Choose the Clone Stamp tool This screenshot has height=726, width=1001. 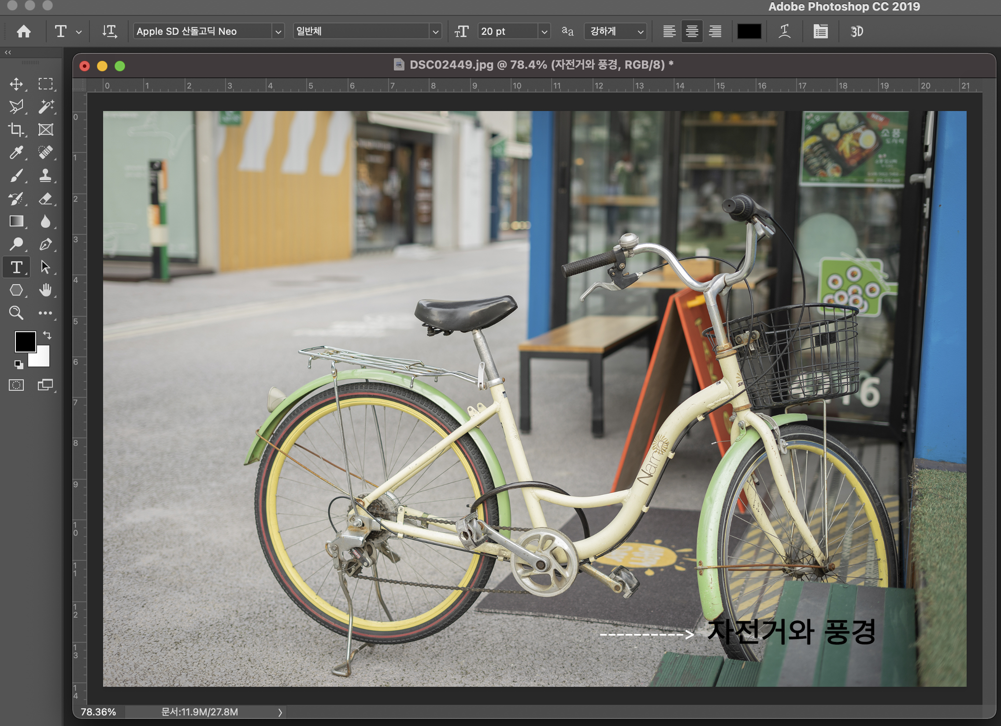point(45,175)
